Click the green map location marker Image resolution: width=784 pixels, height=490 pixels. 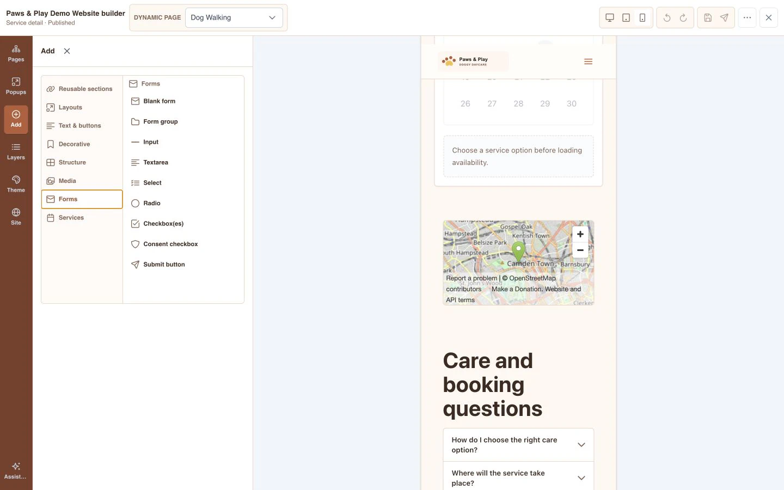click(x=518, y=252)
